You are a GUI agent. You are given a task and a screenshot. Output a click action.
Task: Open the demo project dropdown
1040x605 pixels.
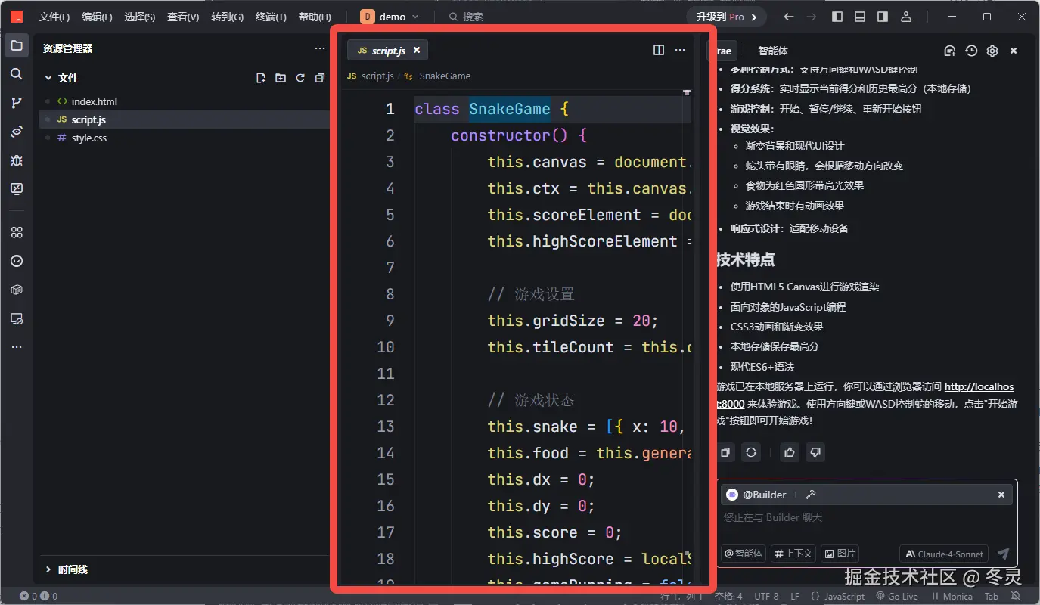[x=390, y=17]
